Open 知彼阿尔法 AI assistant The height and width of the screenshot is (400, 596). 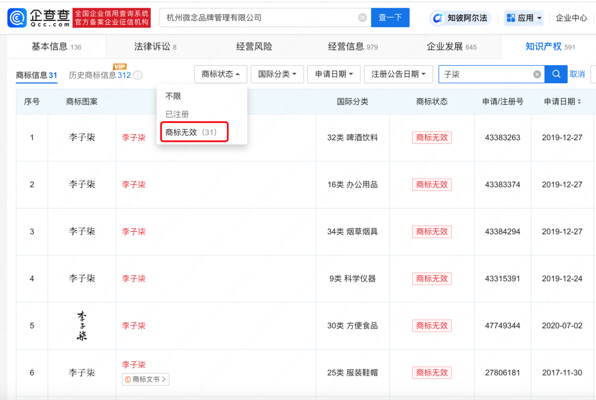[x=461, y=18]
